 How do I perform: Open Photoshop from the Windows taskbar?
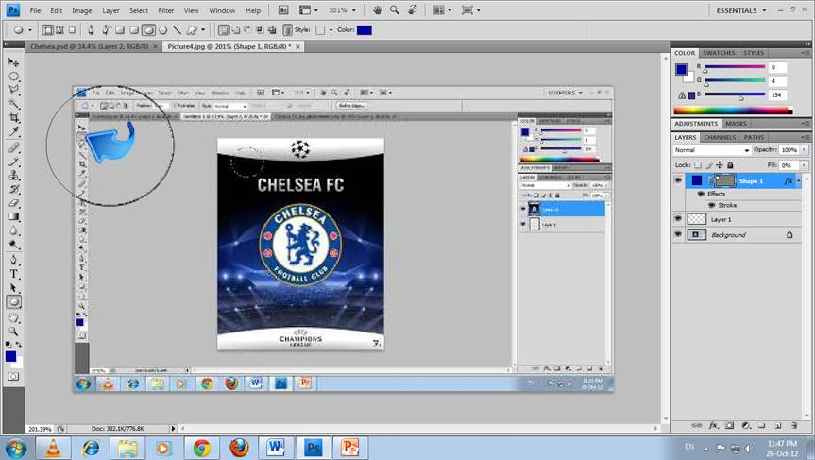(313, 448)
